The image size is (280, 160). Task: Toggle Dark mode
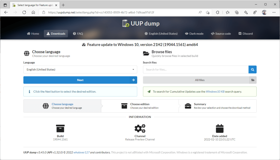[194, 34]
